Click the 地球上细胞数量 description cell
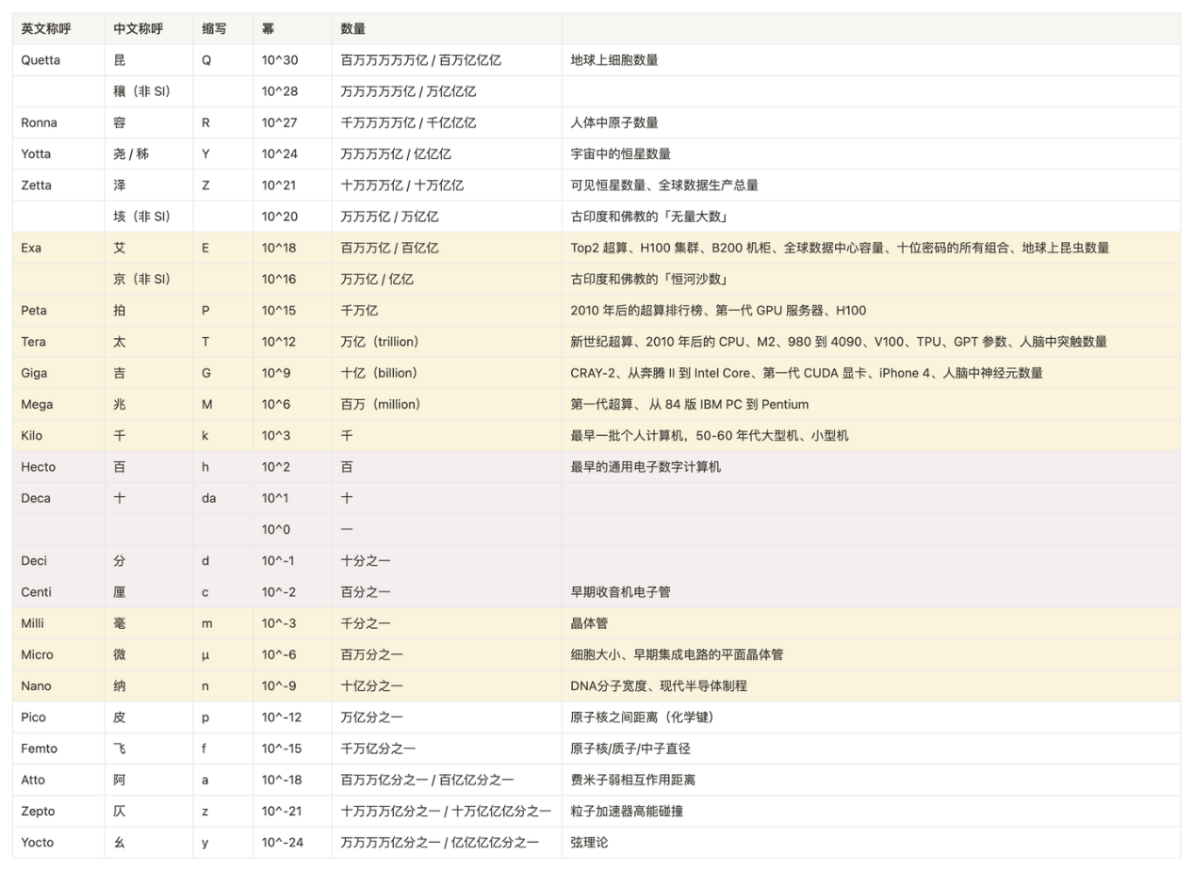 [871, 60]
